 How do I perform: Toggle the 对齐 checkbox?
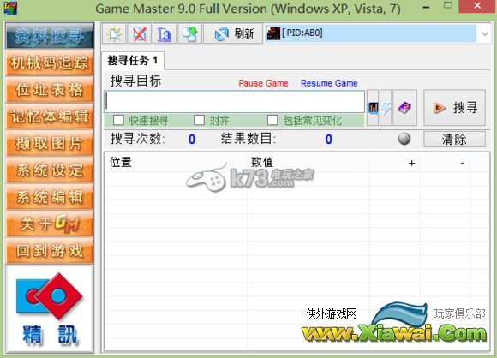pyautogui.click(x=200, y=120)
